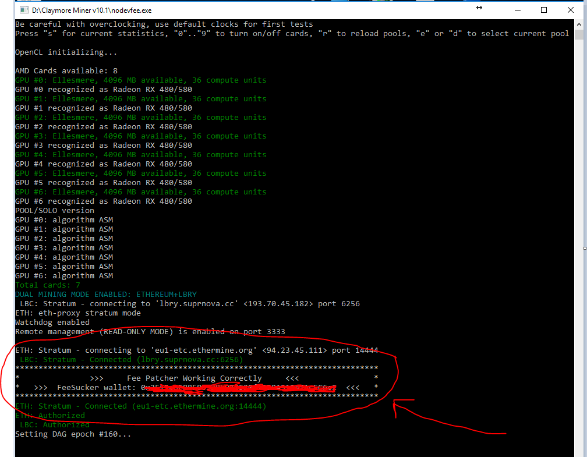The width and height of the screenshot is (587, 457).
Task: Click the green 'GPU #5: Ellesmere' line
Action: 141,173
